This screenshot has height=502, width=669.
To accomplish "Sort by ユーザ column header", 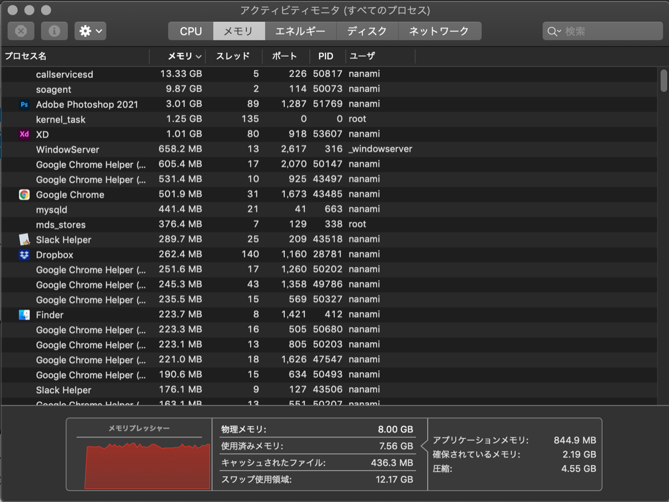I will [380, 56].
